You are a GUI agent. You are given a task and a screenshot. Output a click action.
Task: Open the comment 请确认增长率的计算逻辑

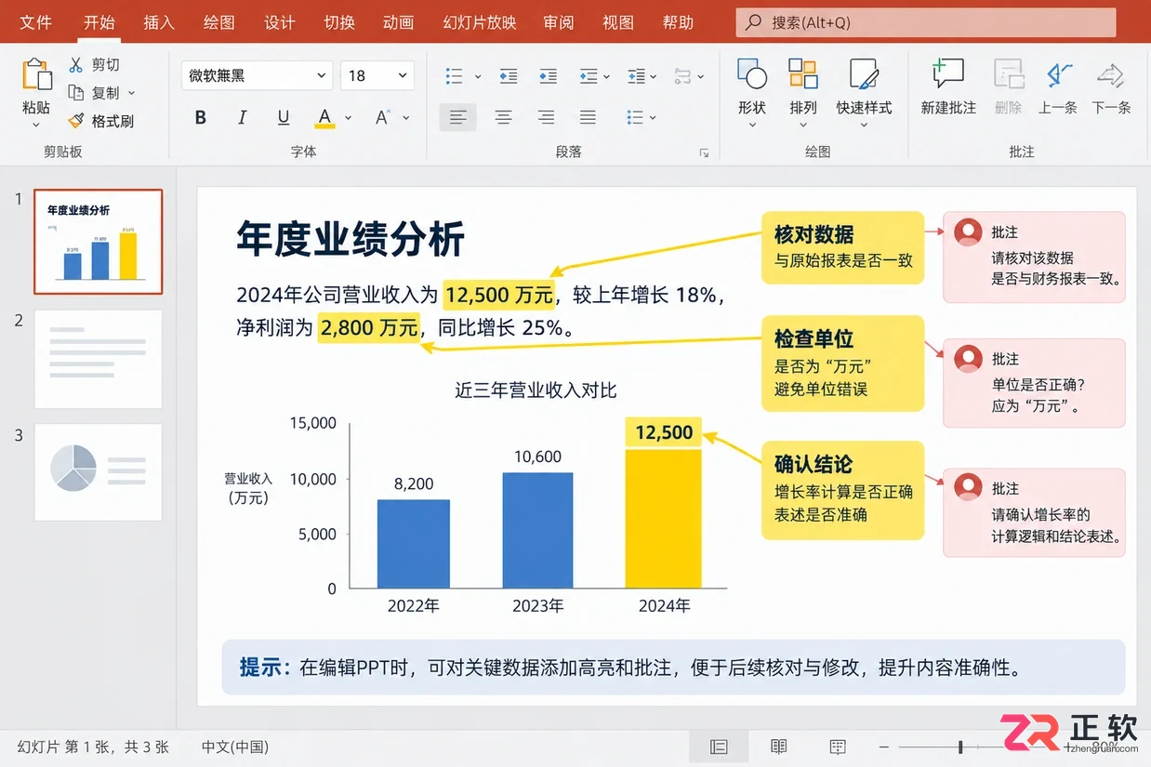(1034, 513)
